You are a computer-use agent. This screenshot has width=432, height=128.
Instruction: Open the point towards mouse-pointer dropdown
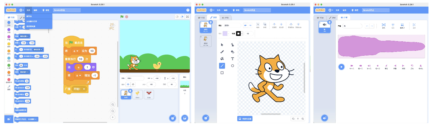pos(24,72)
